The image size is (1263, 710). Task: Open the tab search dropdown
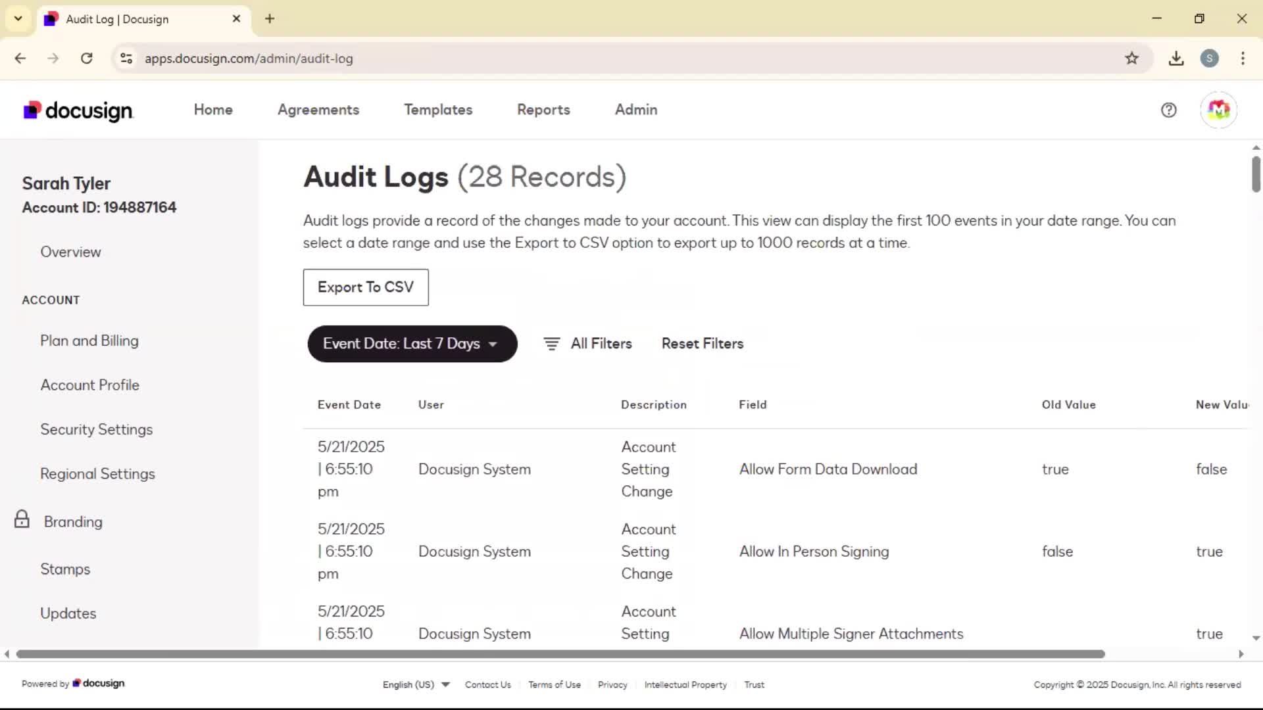click(x=18, y=18)
